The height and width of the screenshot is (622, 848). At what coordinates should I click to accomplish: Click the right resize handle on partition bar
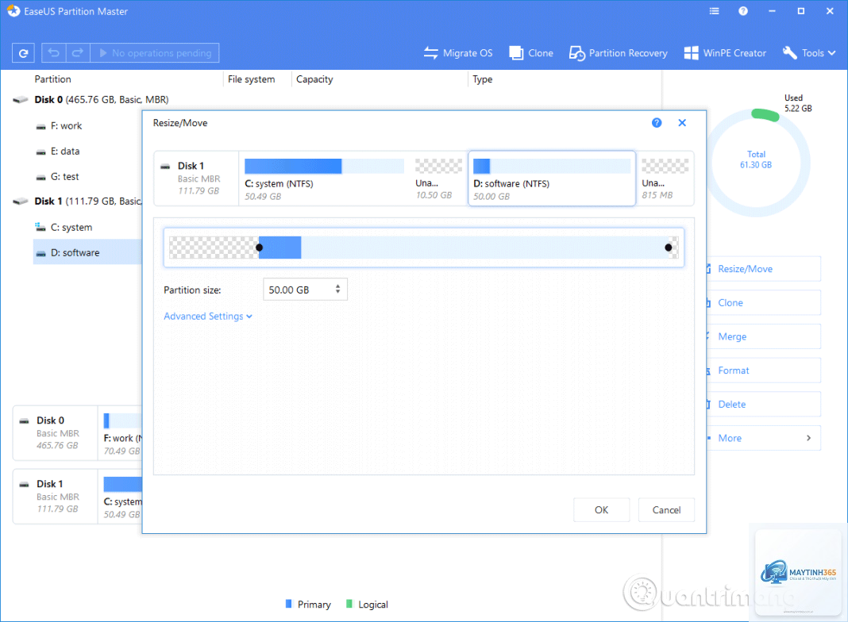[669, 248]
